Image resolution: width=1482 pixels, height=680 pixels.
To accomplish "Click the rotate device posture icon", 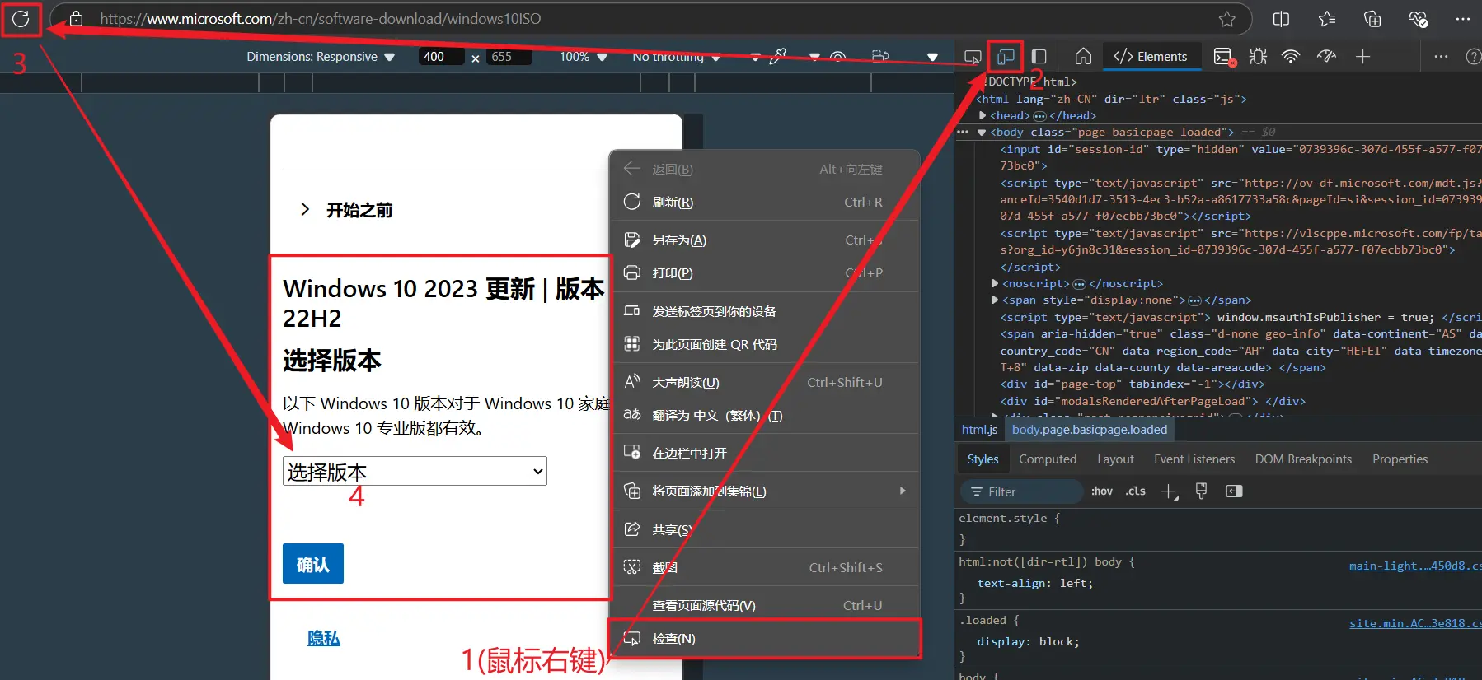I will [880, 56].
